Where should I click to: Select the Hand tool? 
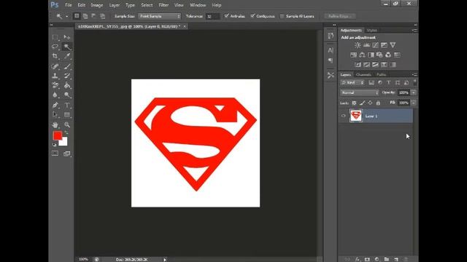click(55, 125)
